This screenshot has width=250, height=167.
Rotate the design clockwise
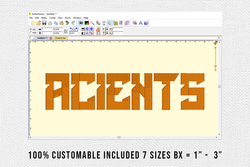point(76,29)
